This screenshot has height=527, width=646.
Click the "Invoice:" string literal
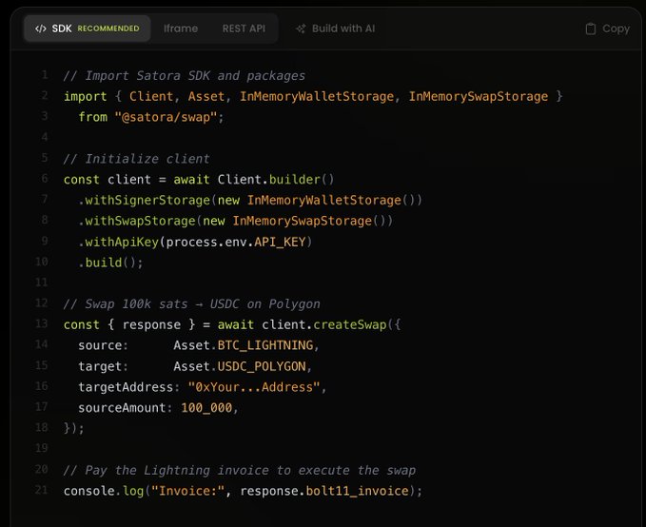tap(188, 491)
